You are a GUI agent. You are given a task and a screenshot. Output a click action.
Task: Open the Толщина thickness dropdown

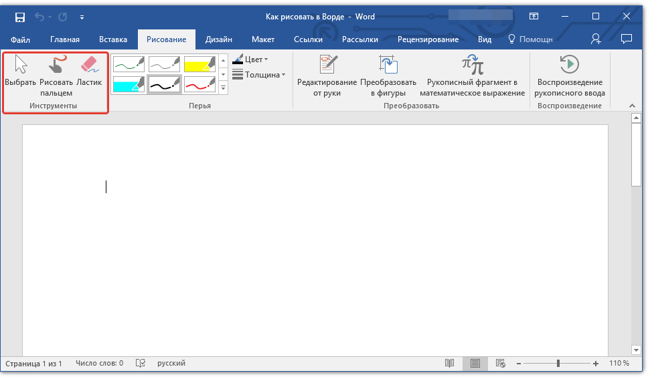[x=258, y=75]
